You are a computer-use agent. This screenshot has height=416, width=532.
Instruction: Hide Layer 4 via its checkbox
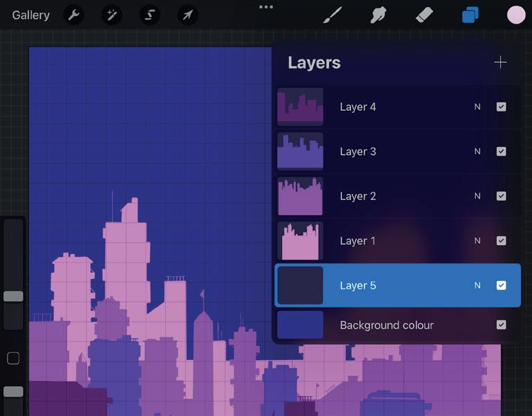click(501, 107)
